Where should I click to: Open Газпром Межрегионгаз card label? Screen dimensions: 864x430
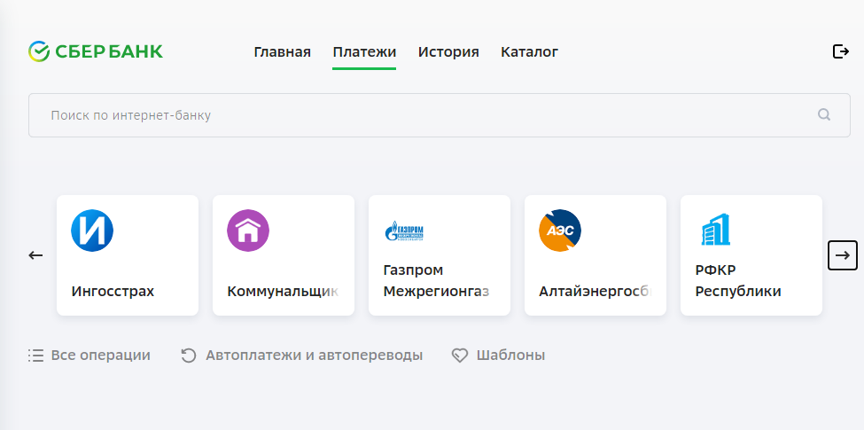click(436, 280)
